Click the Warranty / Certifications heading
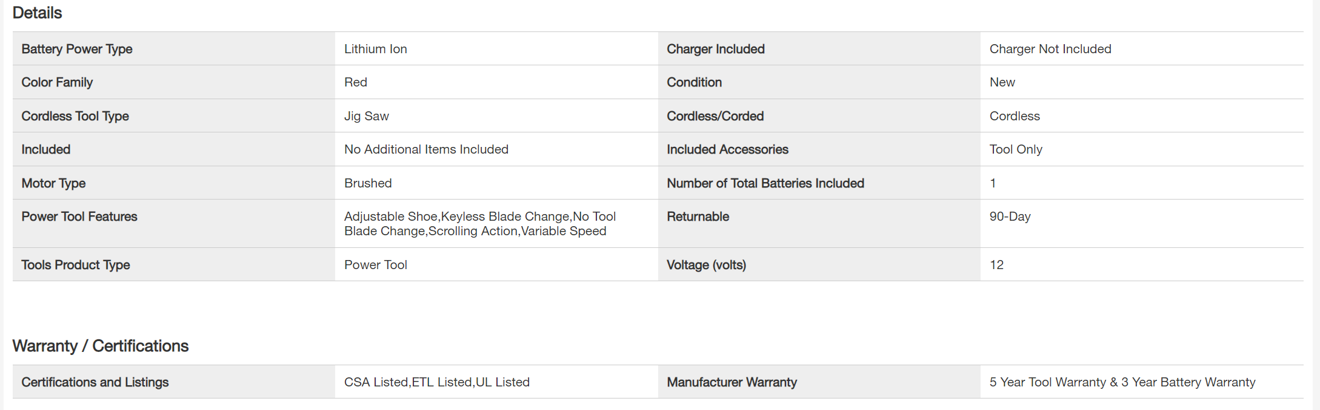1320x410 pixels. pos(101,346)
